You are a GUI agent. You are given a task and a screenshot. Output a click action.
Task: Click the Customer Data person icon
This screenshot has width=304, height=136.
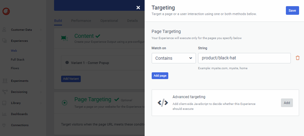5,30
